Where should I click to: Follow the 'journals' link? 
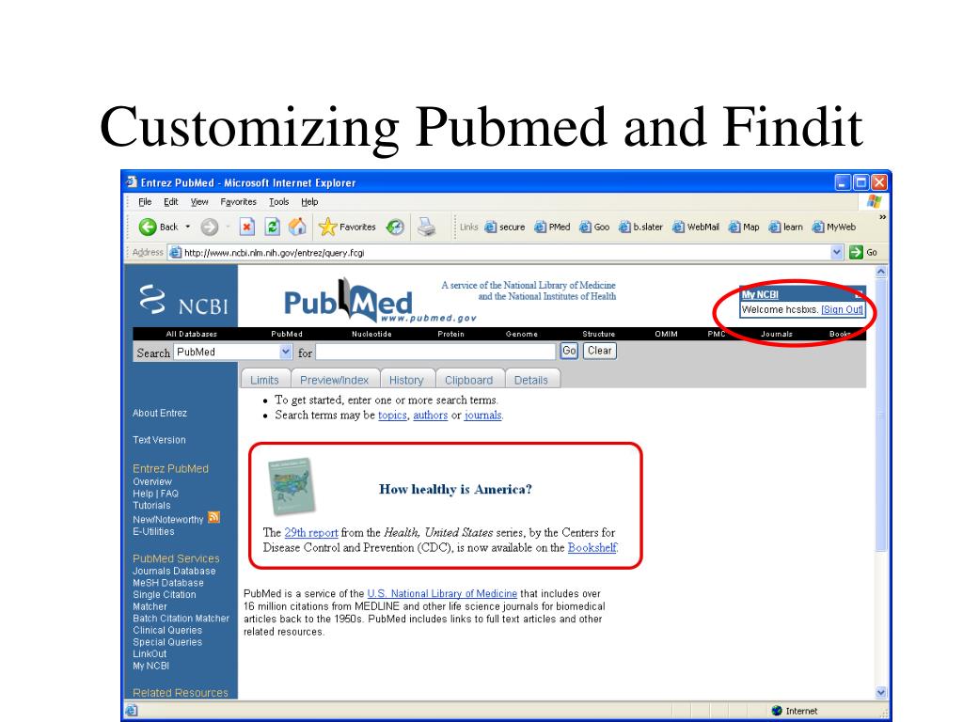click(x=482, y=415)
